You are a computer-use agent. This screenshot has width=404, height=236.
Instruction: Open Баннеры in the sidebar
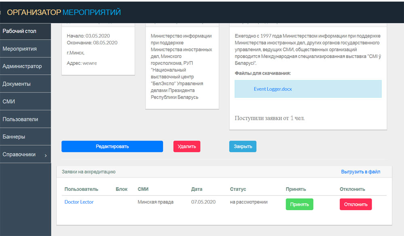[25, 137]
